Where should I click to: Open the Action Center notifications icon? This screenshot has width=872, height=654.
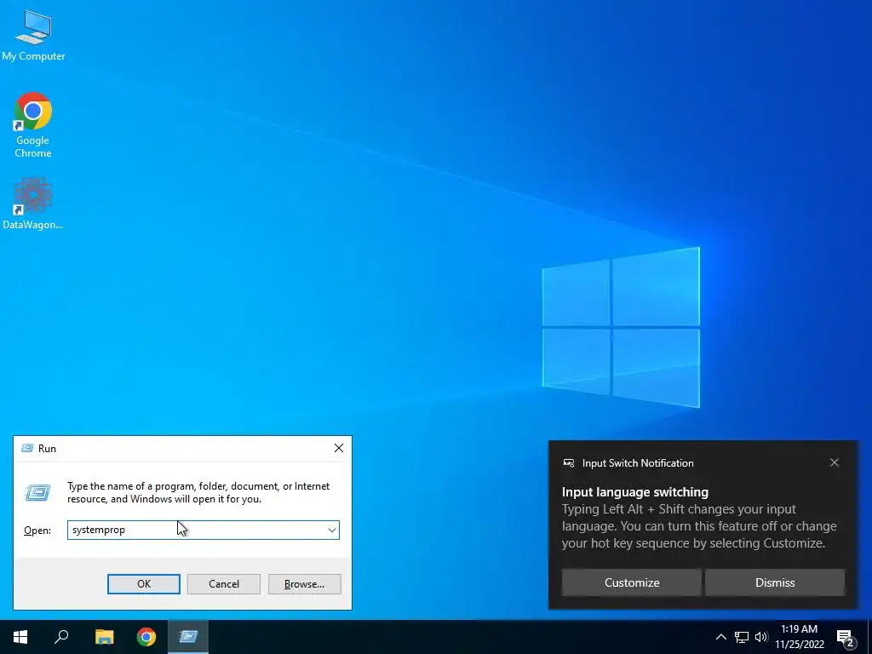pos(846,638)
